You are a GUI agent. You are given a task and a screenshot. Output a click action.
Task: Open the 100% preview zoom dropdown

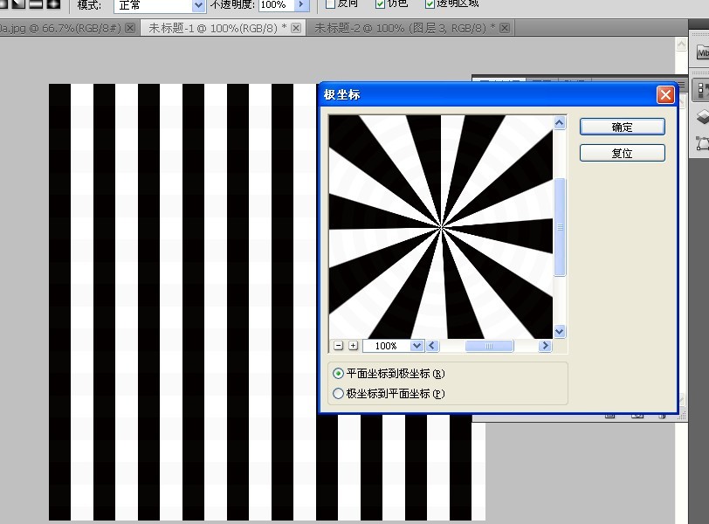pyautogui.click(x=416, y=346)
